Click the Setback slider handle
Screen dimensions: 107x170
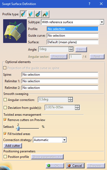pyautogui.click(x=18, y=128)
